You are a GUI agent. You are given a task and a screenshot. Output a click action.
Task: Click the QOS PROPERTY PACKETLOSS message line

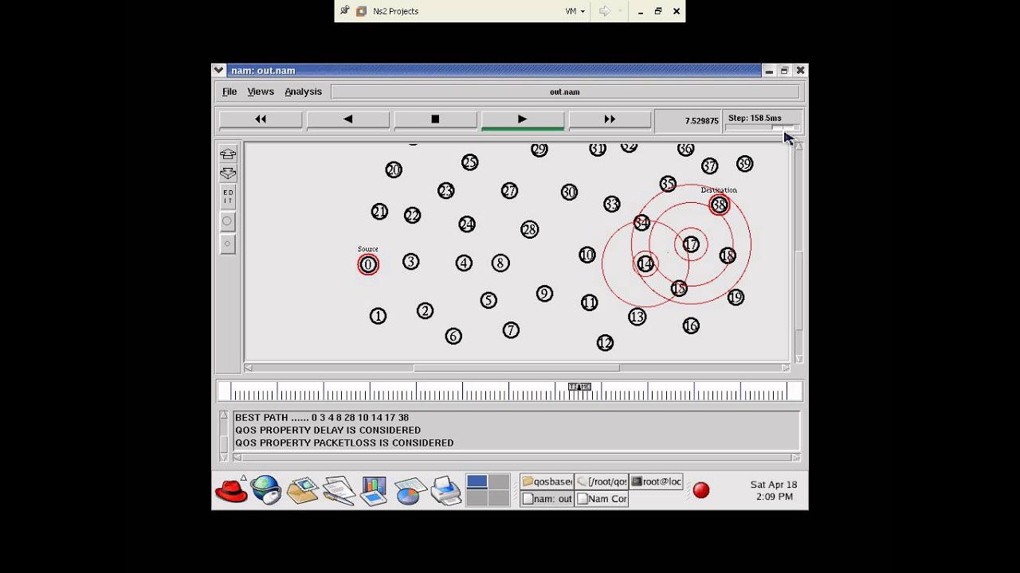point(344,442)
